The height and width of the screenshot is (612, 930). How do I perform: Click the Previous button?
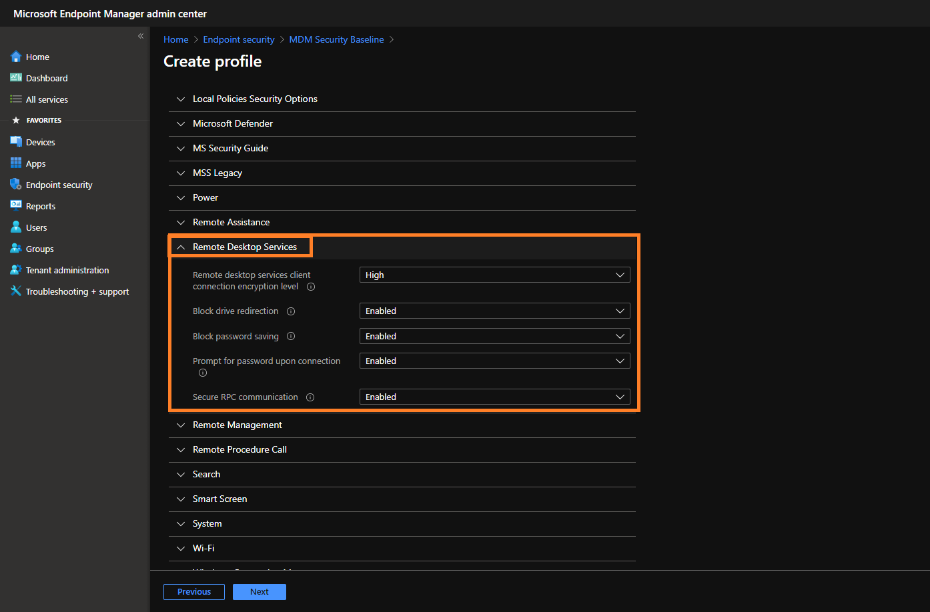point(194,592)
